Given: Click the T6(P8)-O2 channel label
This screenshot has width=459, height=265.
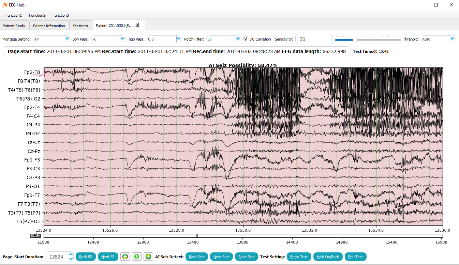Looking at the screenshot, I should (x=28, y=99).
